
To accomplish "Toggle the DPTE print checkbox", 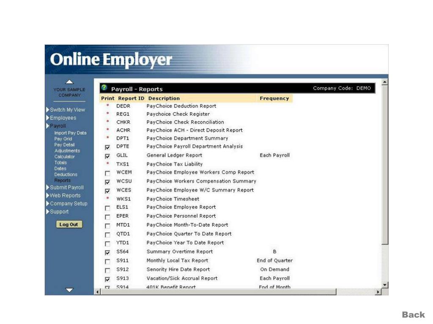I will click(x=107, y=147).
